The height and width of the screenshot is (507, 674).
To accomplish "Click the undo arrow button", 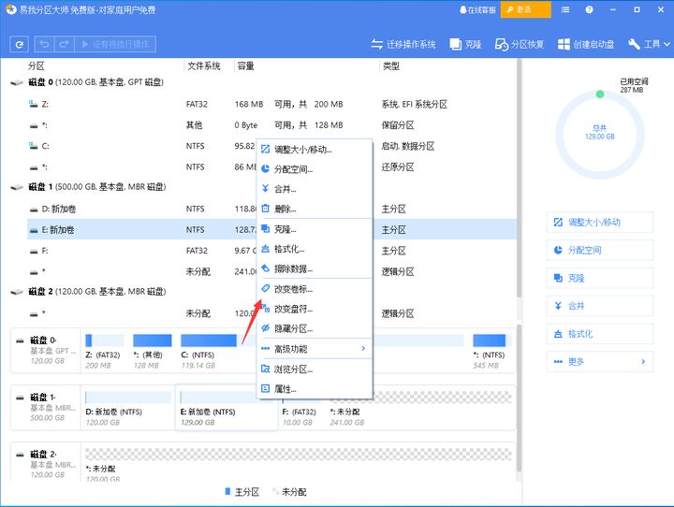I will 44,44.
